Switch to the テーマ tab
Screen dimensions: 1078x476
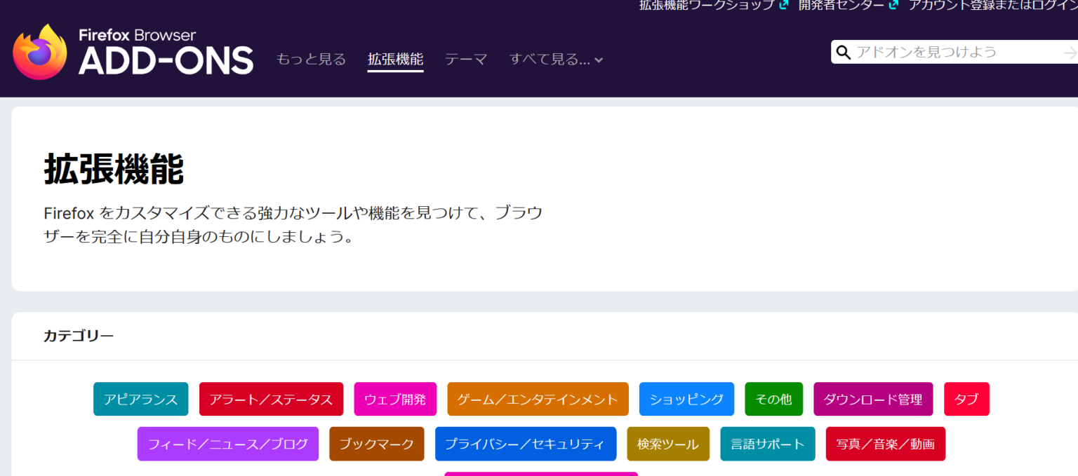point(465,60)
